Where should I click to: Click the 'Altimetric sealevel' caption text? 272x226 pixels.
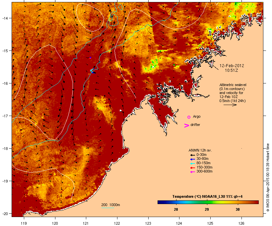point(233,85)
